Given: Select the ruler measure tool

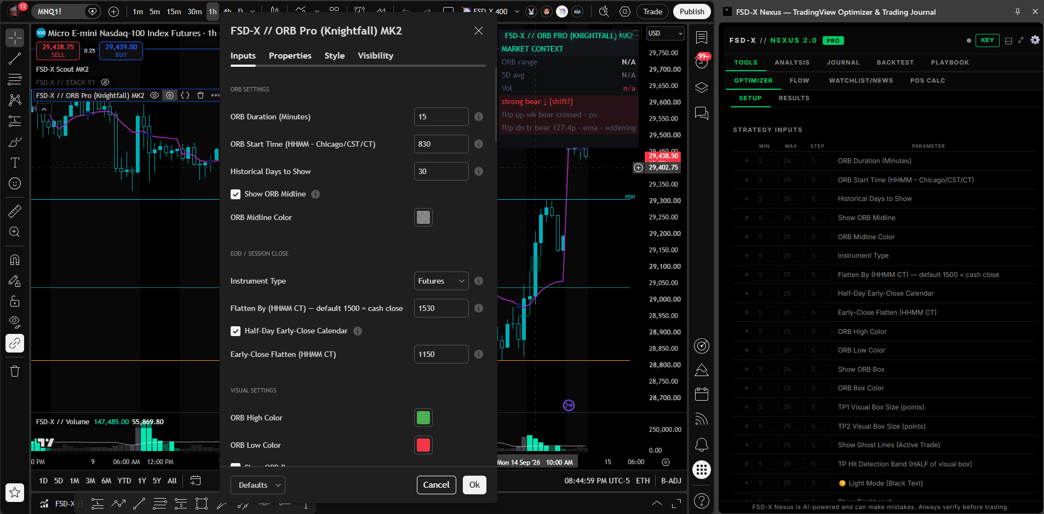Looking at the screenshot, I should (x=15, y=211).
